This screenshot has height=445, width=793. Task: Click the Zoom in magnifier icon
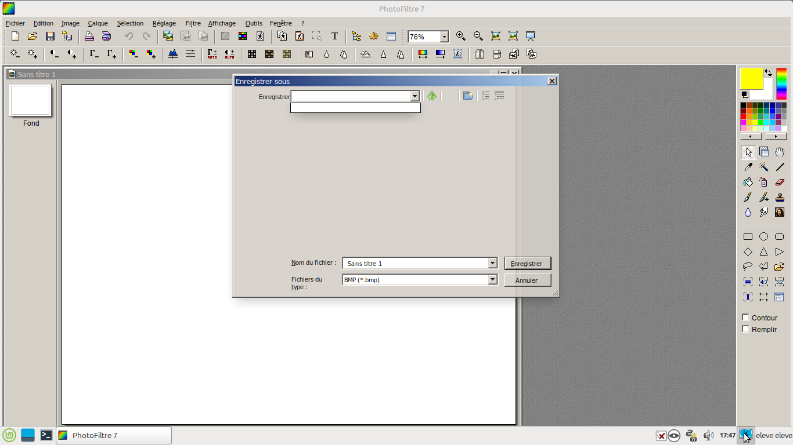461,36
